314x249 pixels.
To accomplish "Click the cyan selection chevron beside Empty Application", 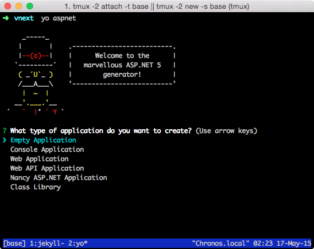I will point(4,140).
